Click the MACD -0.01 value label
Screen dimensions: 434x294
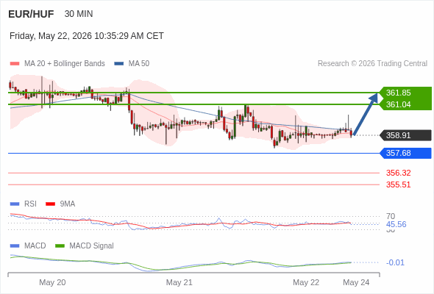(x=395, y=262)
